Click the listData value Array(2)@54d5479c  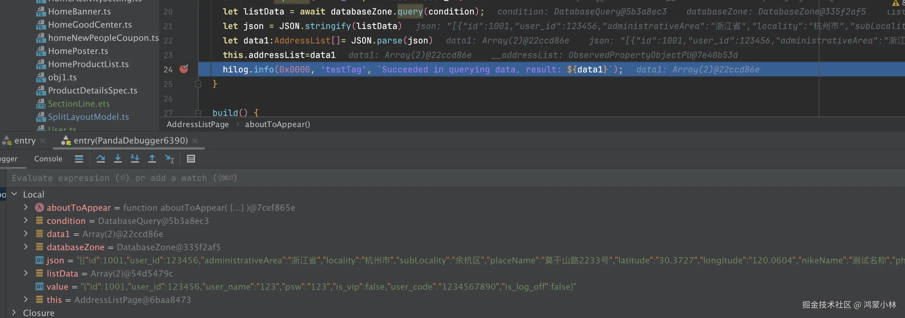[x=132, y=274]
